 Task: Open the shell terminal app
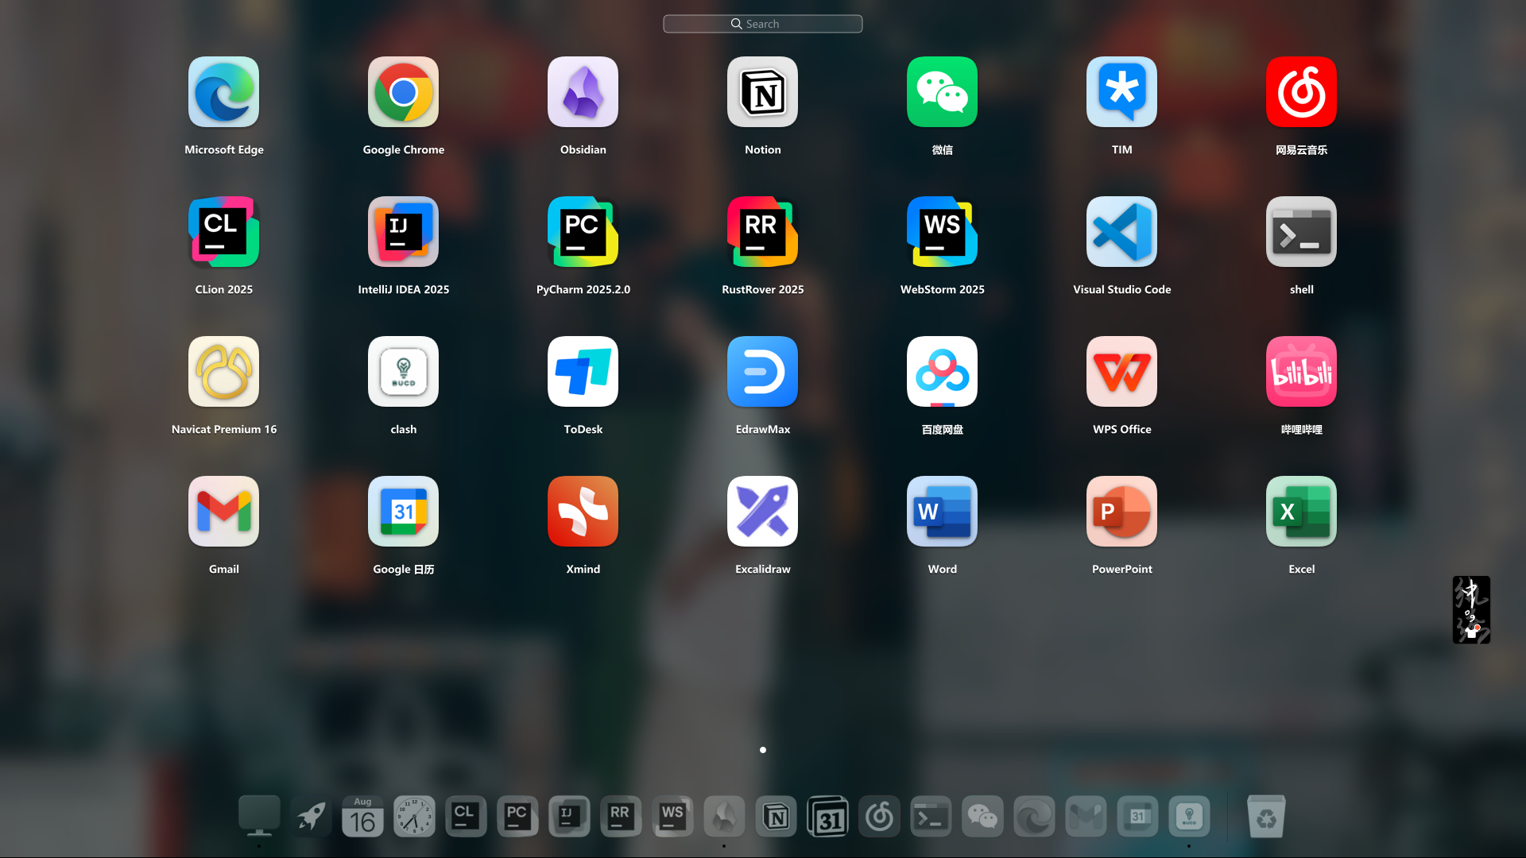(1301, 232)
